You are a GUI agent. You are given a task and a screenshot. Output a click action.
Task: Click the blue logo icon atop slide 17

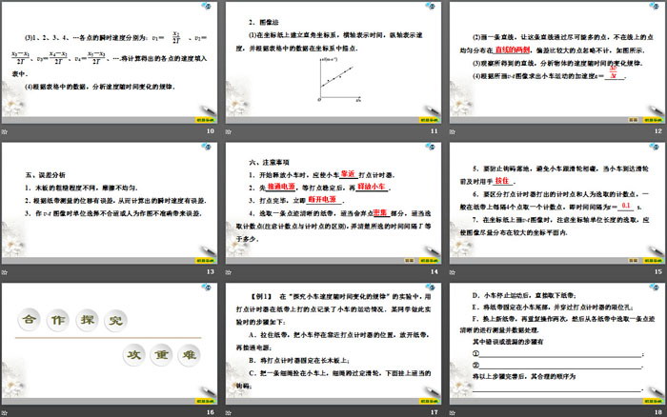click(x=430, y=288)
